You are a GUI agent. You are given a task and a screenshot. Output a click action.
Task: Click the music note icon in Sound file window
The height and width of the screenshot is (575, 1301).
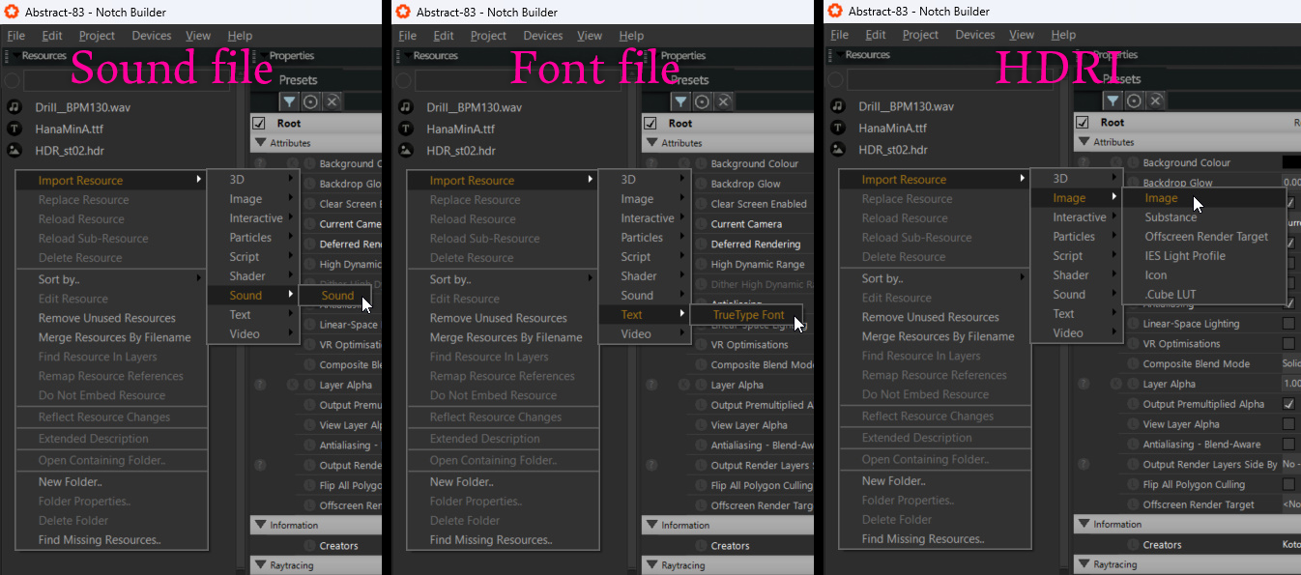(x=14, y=107)
